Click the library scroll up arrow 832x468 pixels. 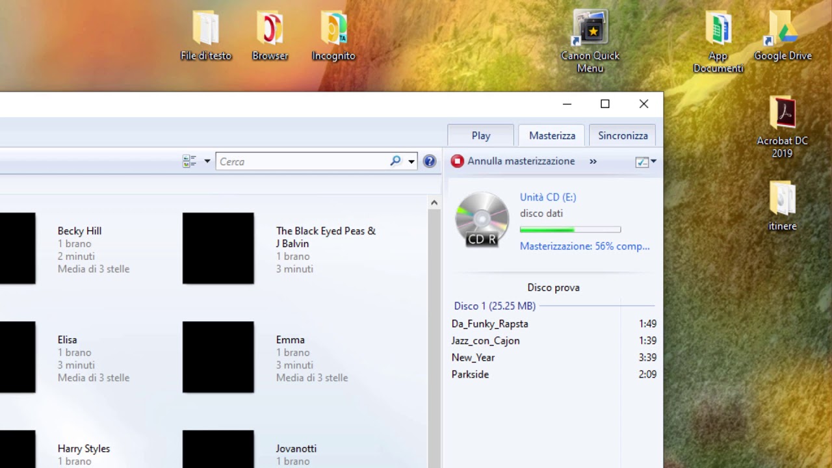click(x=434, y=203)
